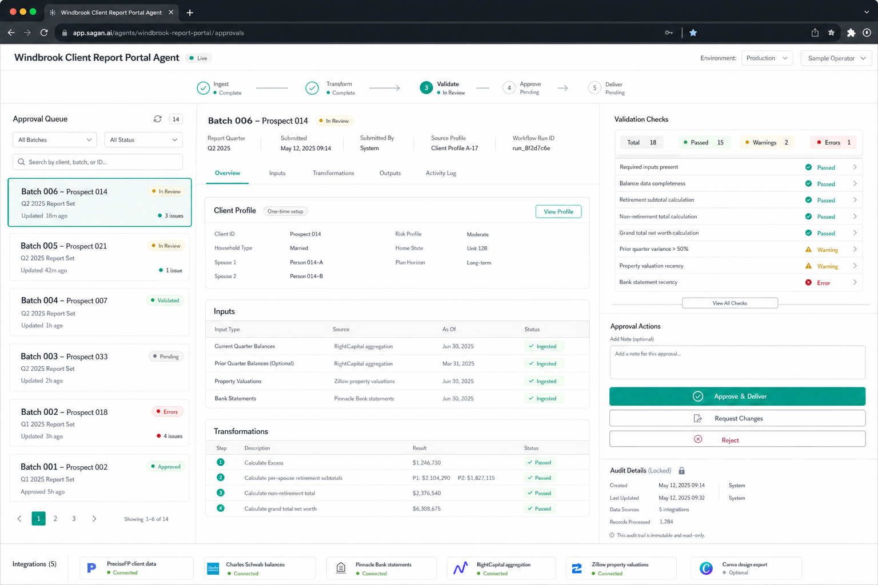Click the Request Changes button
Viewport: 878px width, 585px height.
click(737, 418)
